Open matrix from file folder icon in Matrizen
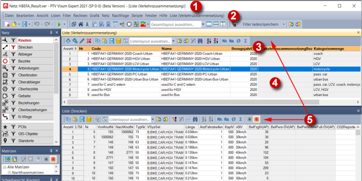This screenshot has width=362, height=181. click(15, 159)
